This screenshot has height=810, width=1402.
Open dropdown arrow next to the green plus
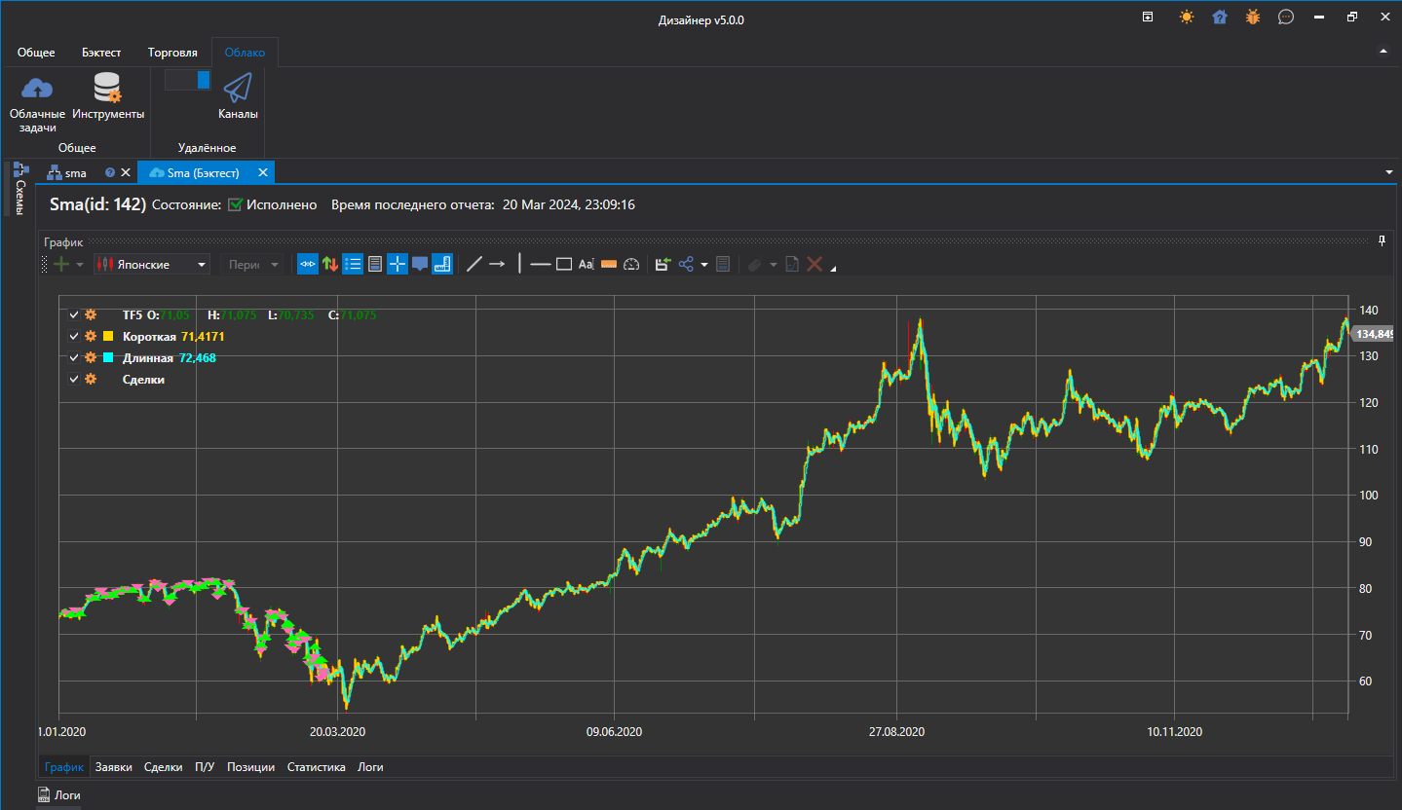(80, 265)
